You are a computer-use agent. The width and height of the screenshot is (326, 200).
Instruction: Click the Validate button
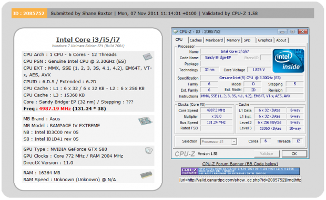click(267, 154)
